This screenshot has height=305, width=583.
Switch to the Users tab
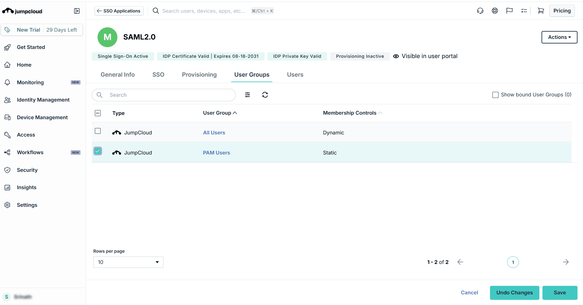[295, 75]
